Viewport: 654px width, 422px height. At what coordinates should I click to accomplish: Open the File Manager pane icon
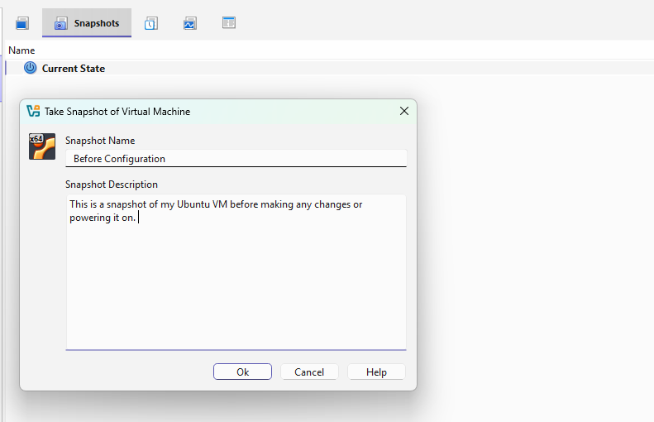tap(229, 23)
